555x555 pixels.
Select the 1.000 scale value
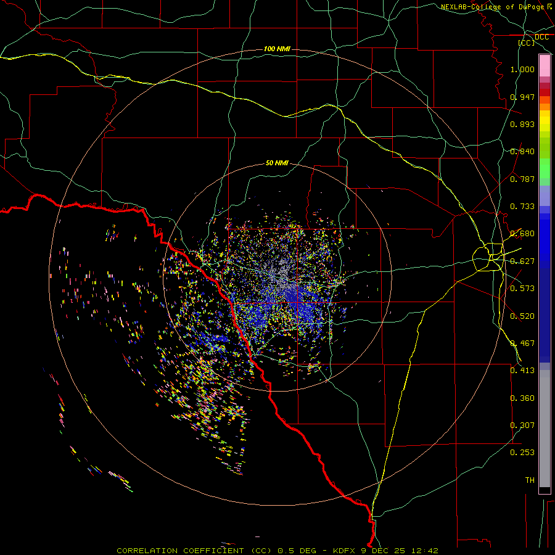point(522,69)
